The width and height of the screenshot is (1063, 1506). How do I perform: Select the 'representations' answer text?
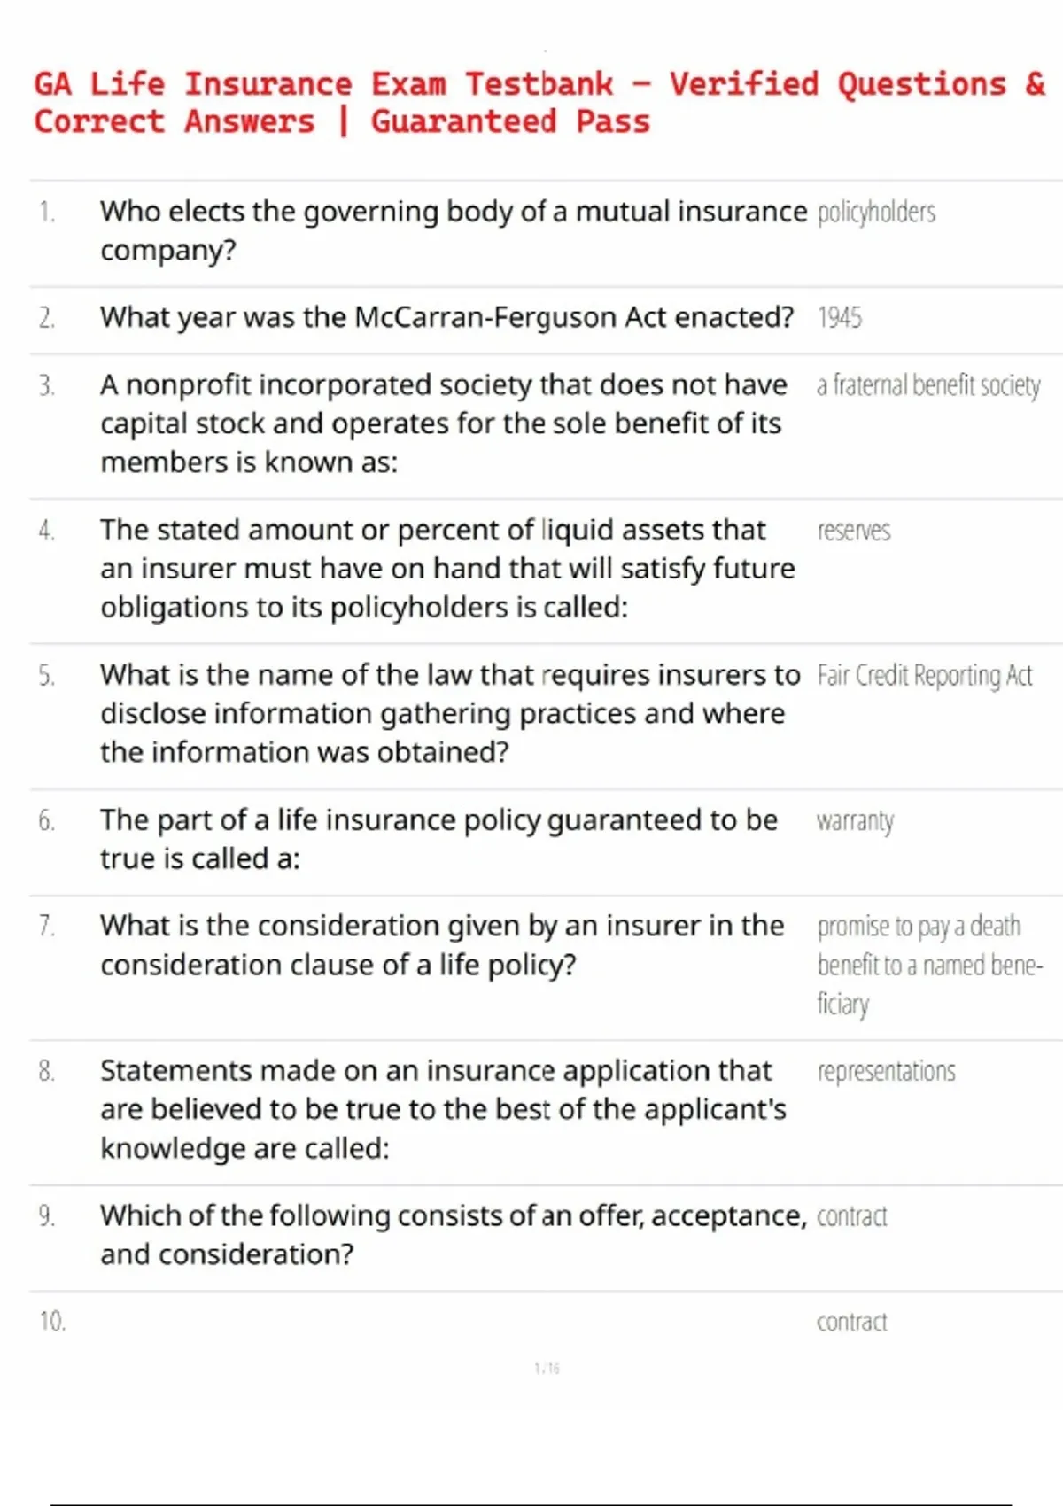click(x=886, y=1072)
